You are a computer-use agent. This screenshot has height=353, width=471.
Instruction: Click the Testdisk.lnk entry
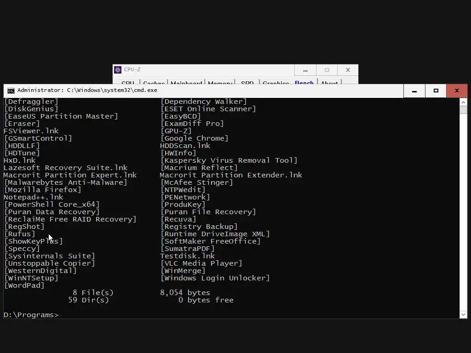click(188, 256)
